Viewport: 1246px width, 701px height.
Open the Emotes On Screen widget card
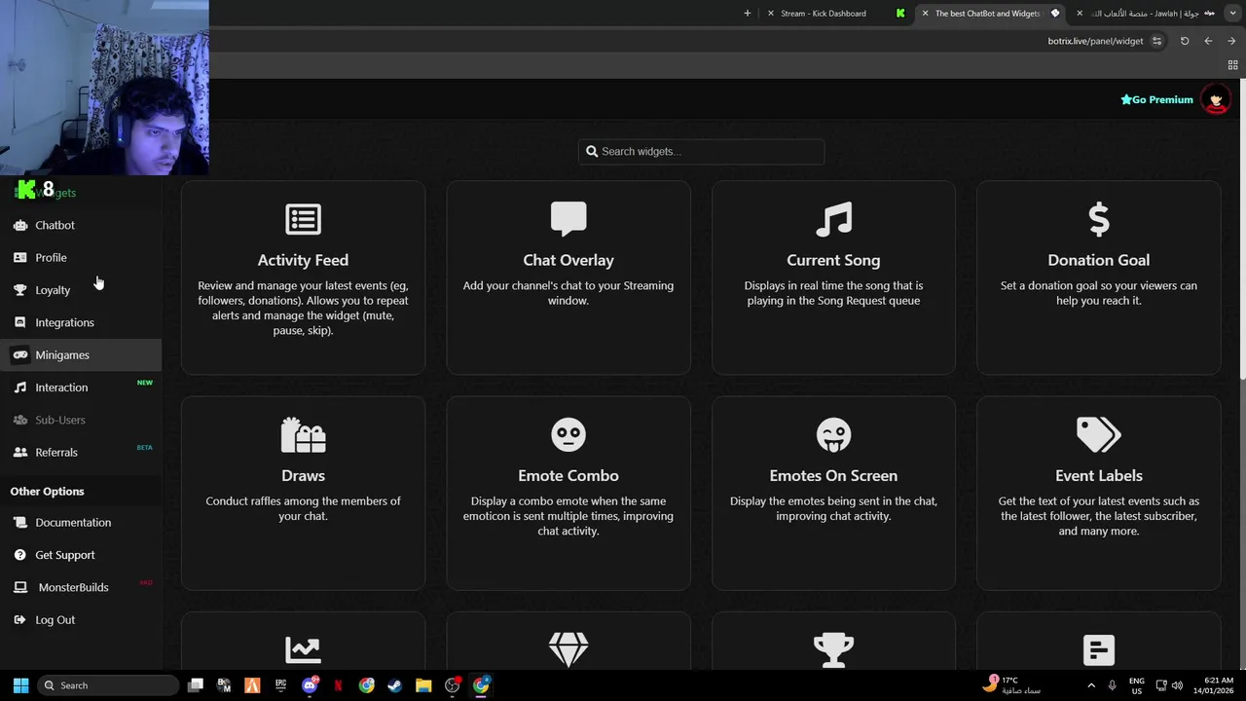(833, 493)
